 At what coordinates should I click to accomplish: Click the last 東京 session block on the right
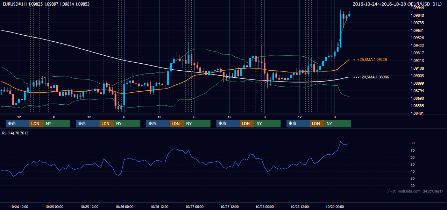(x=298, y=124)
